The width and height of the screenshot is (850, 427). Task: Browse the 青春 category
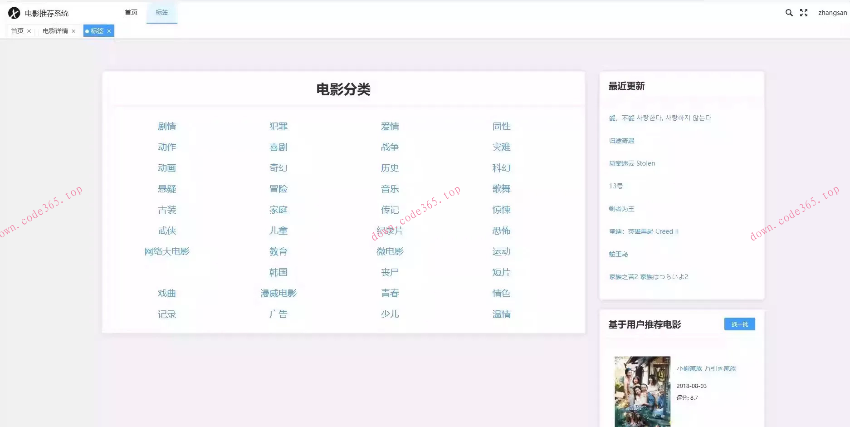[390, 293]
